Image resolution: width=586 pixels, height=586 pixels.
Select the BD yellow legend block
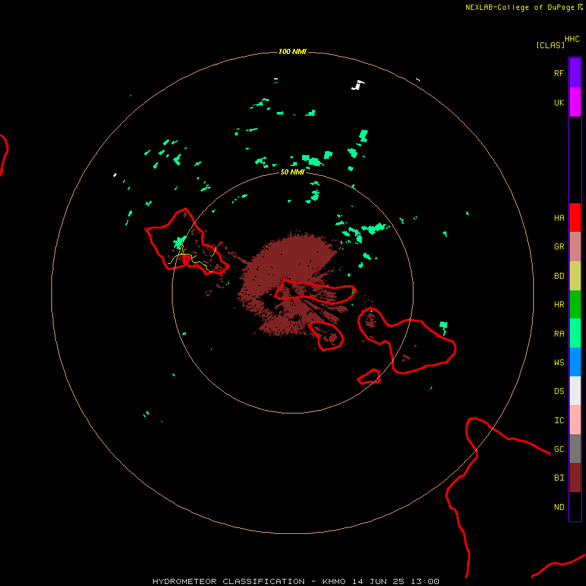click(575, 276)
